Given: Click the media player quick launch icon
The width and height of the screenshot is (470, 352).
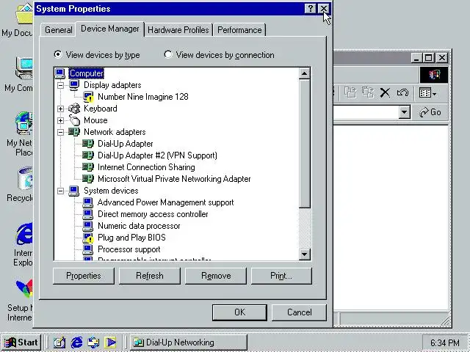Looking at the screenshot, I should [x=110, y=342].
